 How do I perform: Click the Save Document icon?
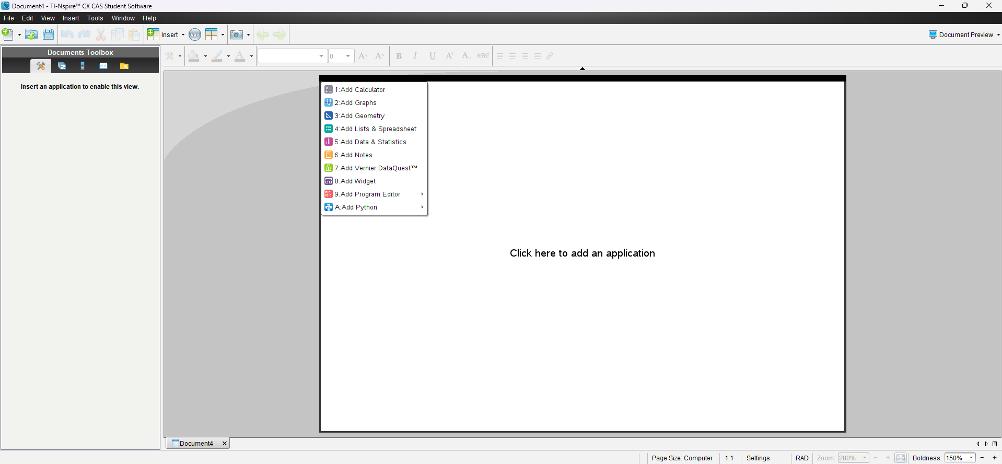48,35
